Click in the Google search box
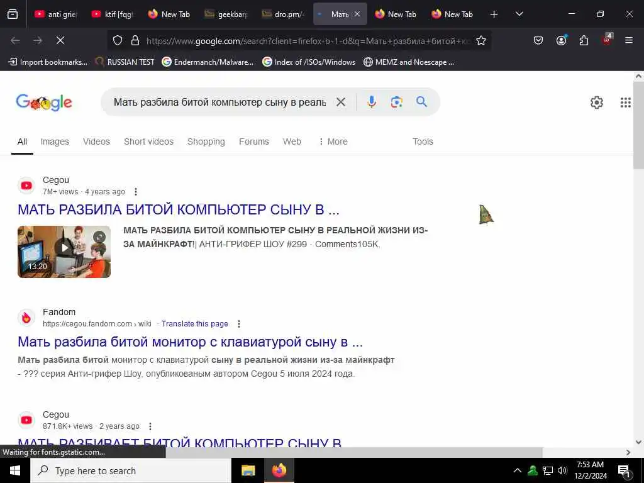Image resolution: width=644 pixels, height=483 pixels. [x=219, y=102]
